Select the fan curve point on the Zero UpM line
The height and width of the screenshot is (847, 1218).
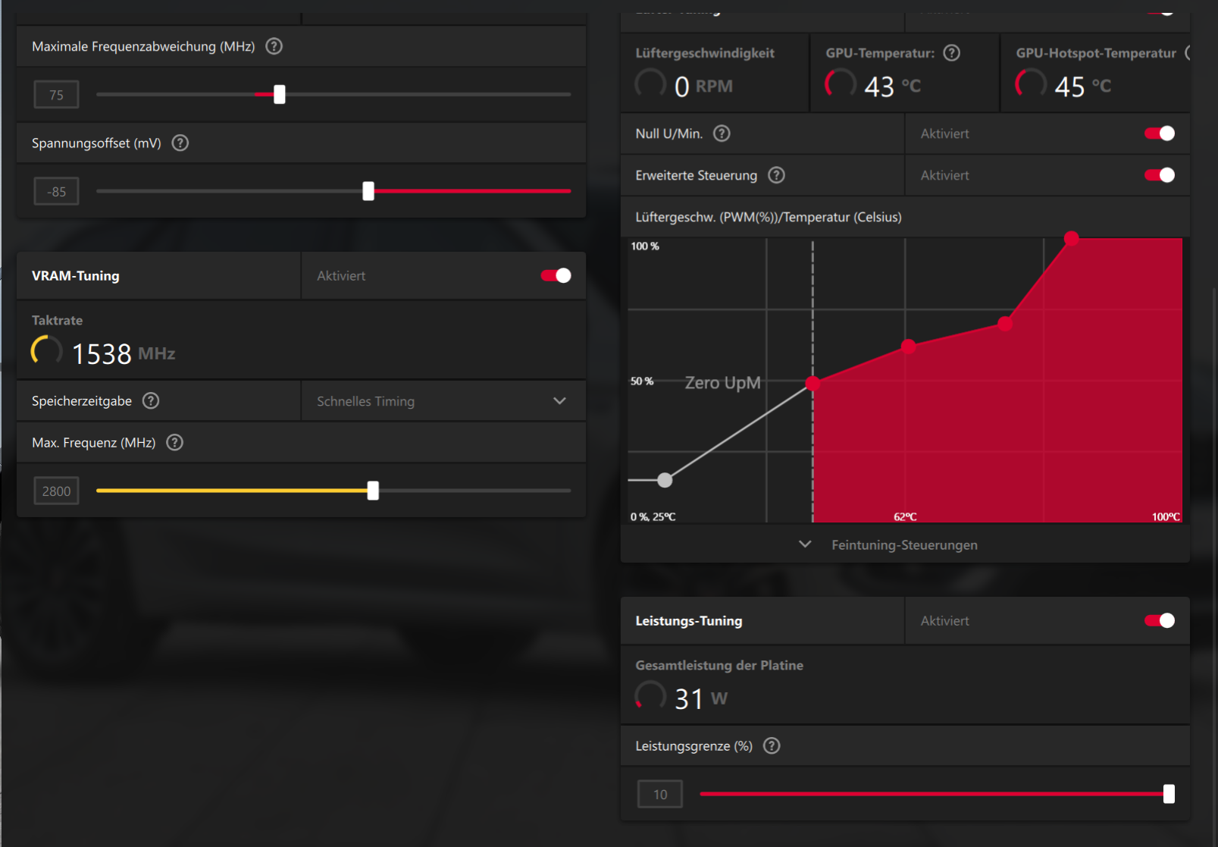click(813, 383)
